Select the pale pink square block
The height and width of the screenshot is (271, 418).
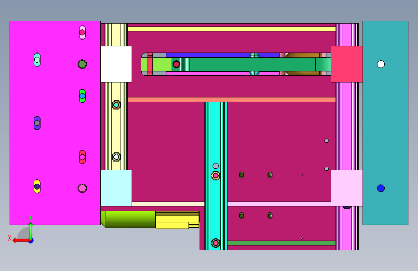(x=347, y=188)
